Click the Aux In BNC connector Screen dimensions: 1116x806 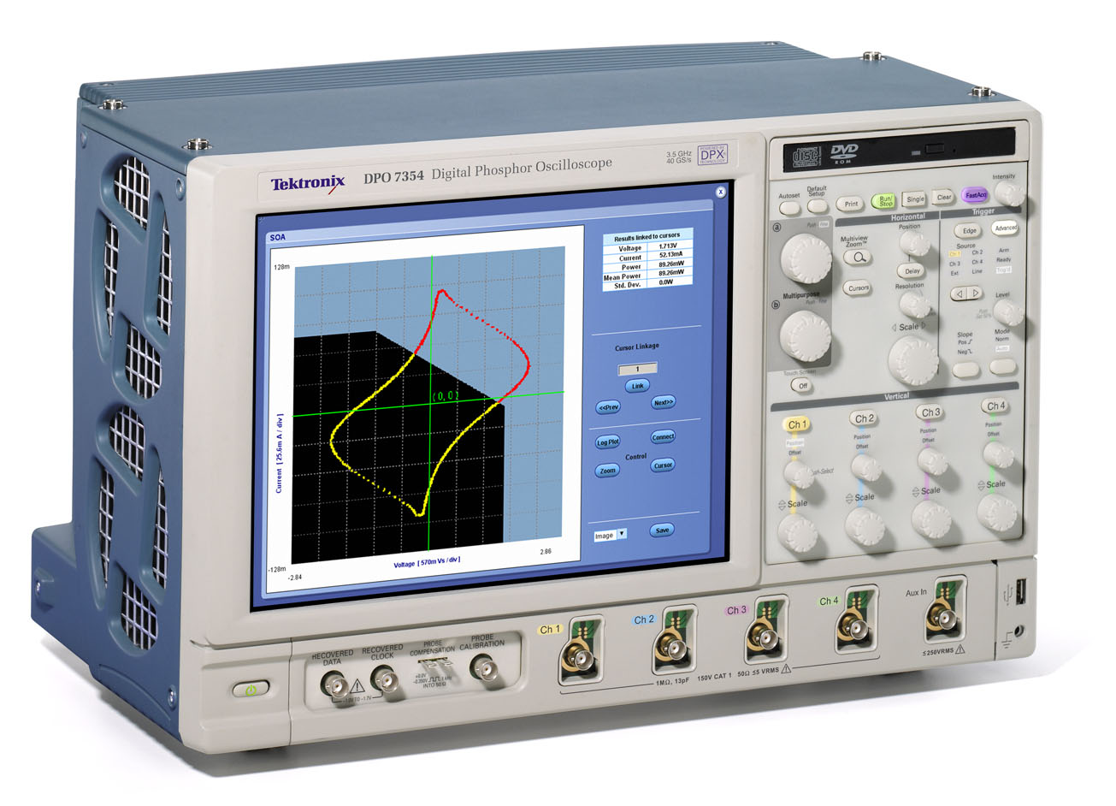[942, 615]
